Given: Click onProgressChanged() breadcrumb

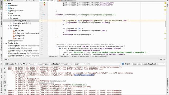Looking at the screenshot, I should (100, 56).
